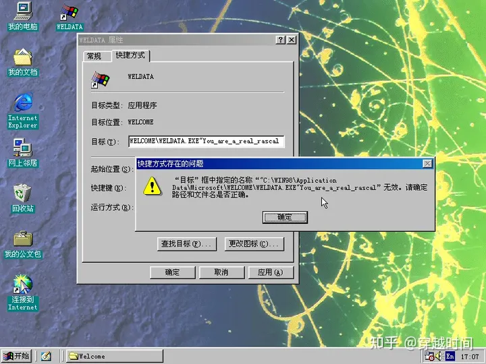Select 我的文档 desktop icon
The height and width of the screenshot is (364, 486).
[x=23, y=62]
